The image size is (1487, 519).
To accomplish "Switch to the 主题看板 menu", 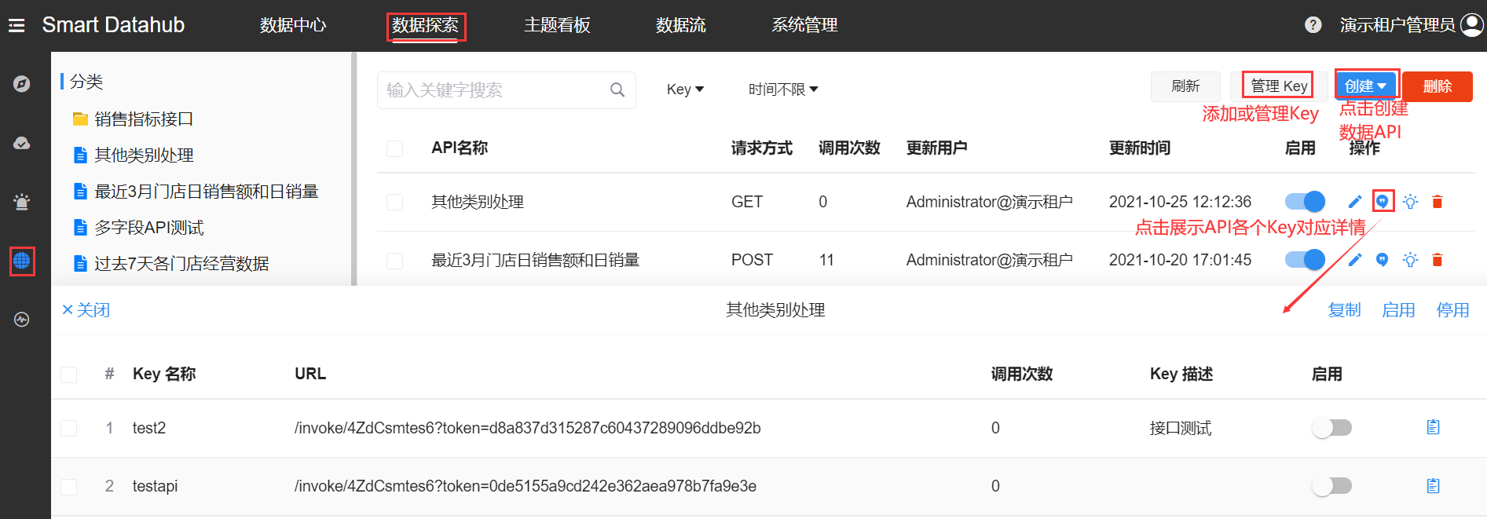I will click(x=557, y=25).
